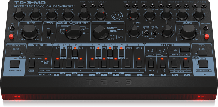Click the selector number 9 label

tap(151, 75)
